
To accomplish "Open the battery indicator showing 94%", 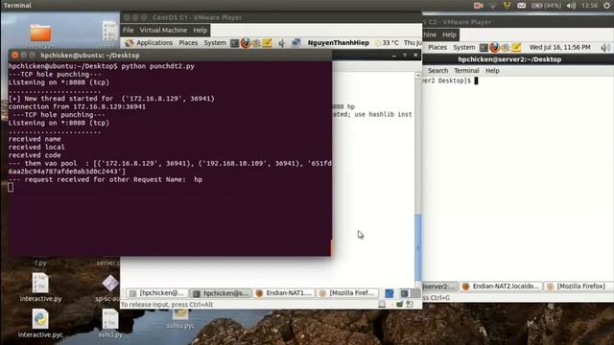I will click(546, 6).
